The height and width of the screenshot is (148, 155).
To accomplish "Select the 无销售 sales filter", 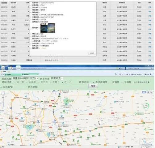I will click(x=127, y=82).
